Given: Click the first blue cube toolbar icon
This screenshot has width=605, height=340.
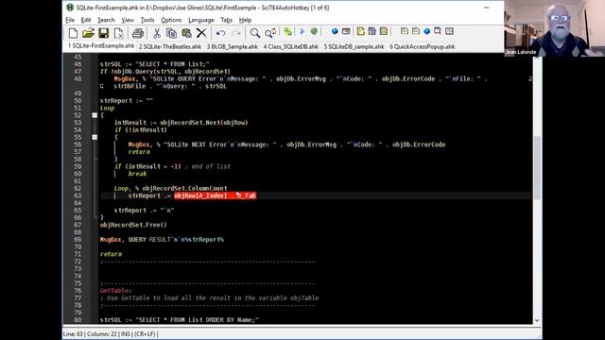Looking at the screenshot, I should coord(335,31).
